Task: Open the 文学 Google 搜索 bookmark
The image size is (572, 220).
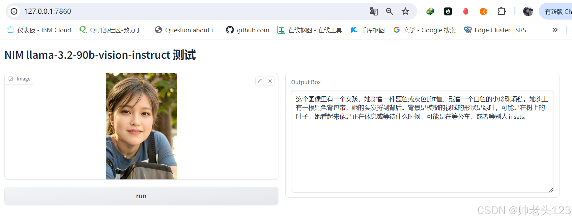Action: (x=424, y=30)
